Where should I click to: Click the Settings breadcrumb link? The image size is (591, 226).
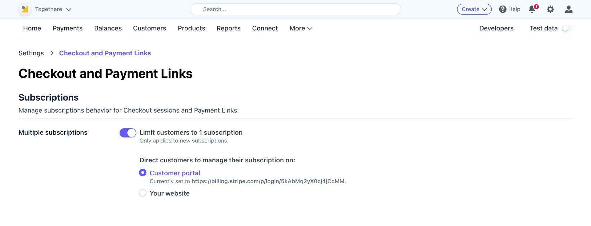pos(31,53)
